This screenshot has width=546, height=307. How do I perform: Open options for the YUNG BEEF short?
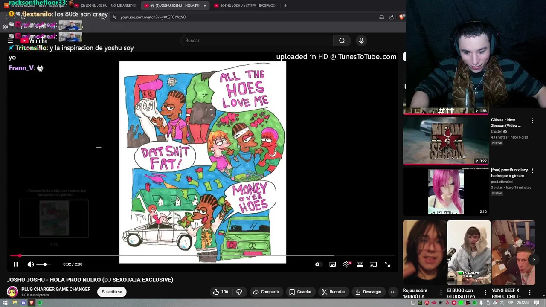click(530, 293)
